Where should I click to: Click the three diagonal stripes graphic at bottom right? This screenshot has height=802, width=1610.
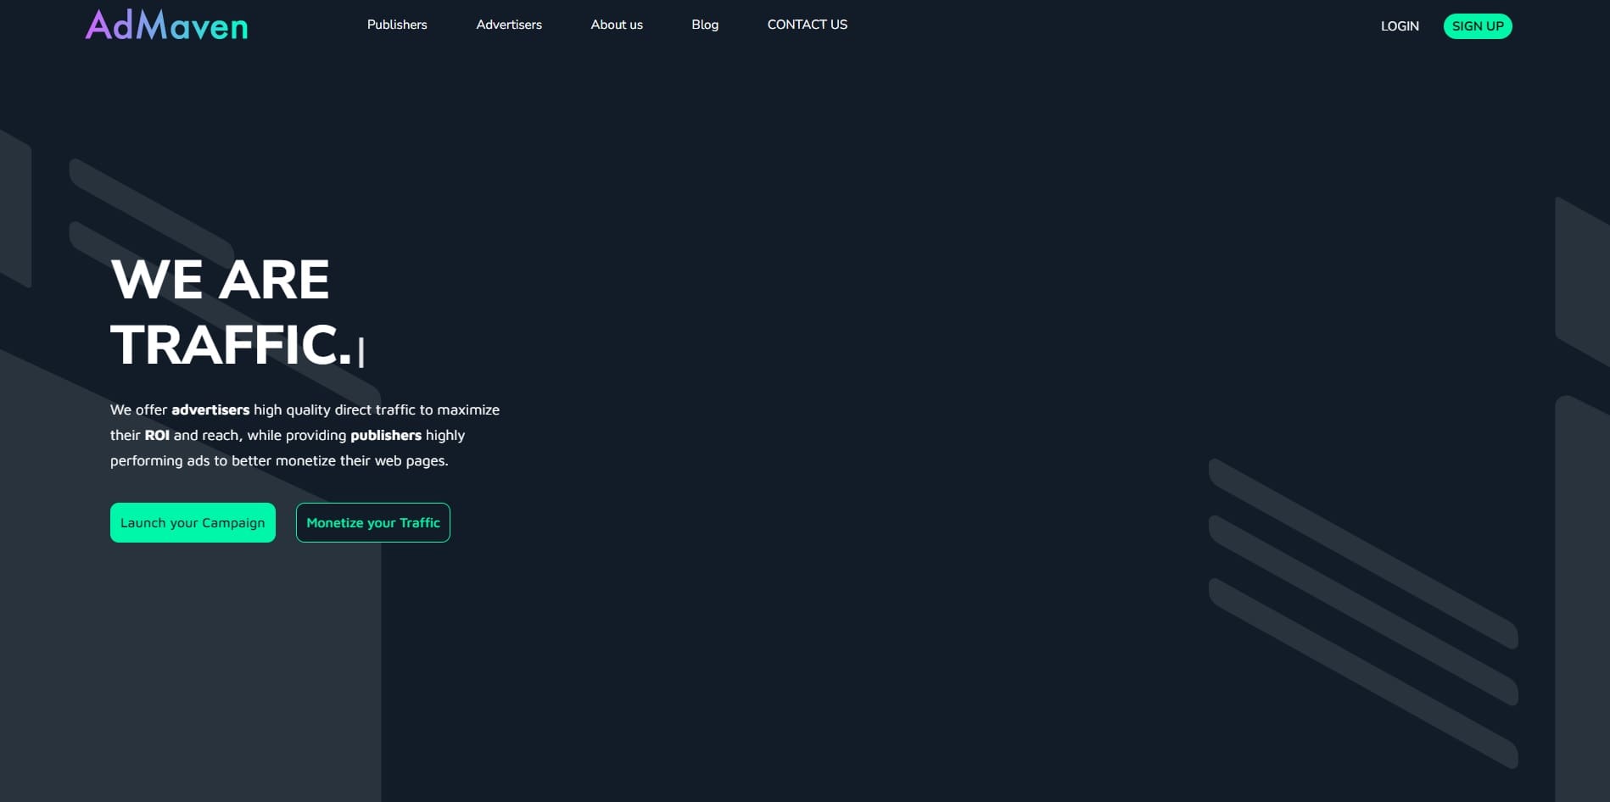click(1362, 610)
